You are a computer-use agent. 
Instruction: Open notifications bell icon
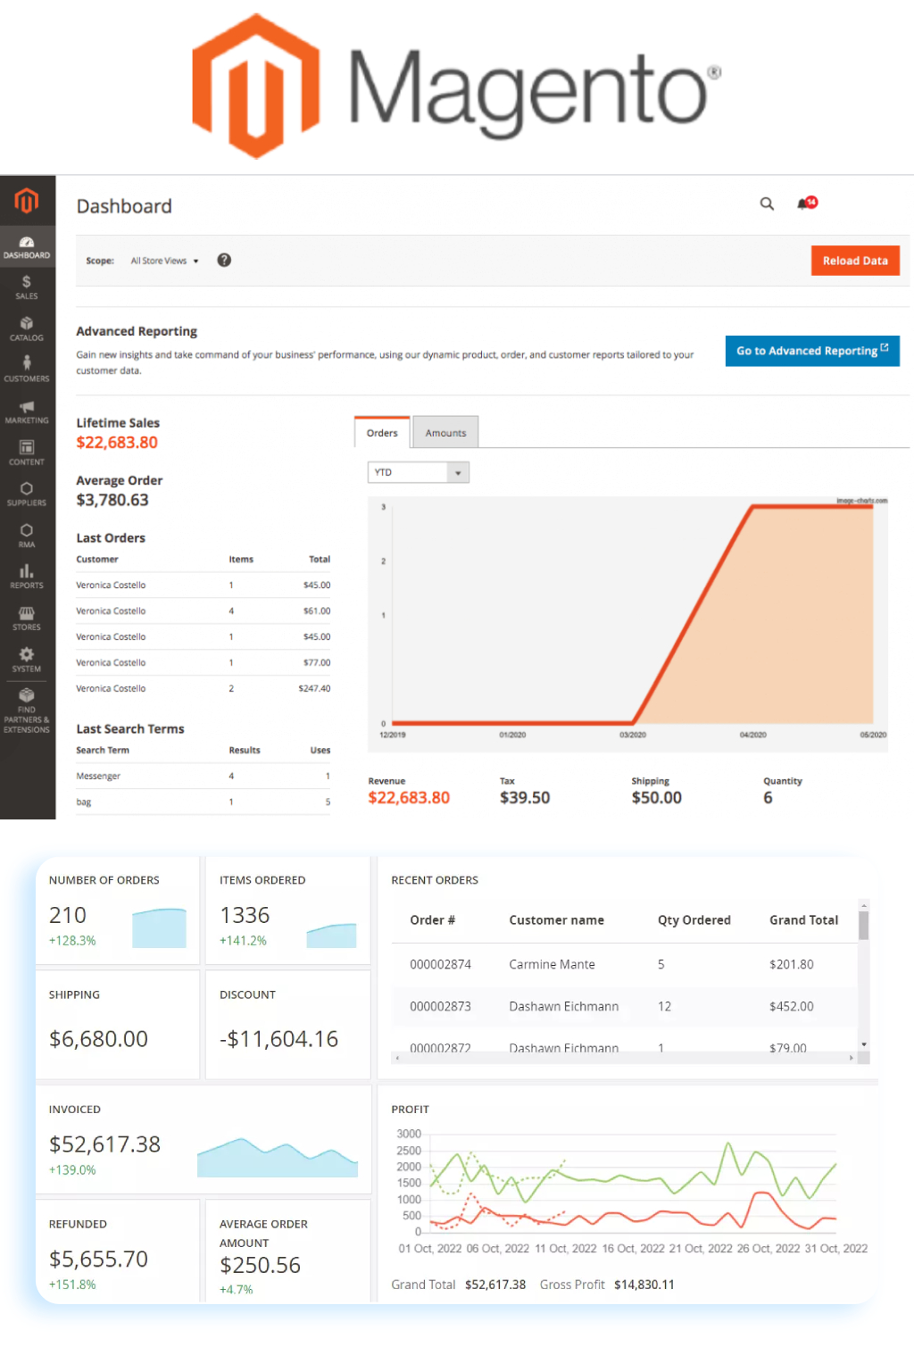[804, 204]
